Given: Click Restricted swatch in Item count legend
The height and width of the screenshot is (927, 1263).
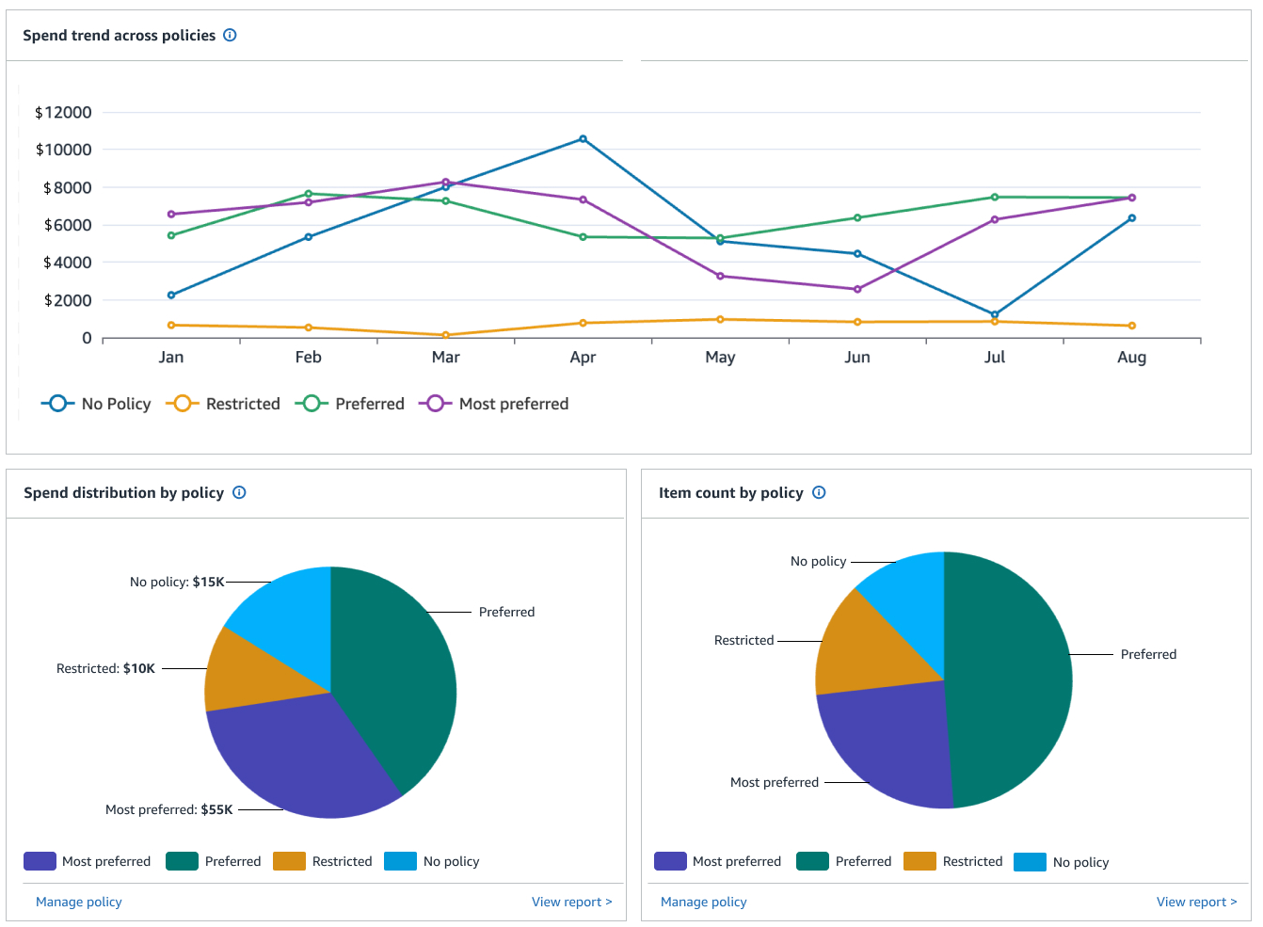Looking at the screenshot, I should click(x=919, y=861).
